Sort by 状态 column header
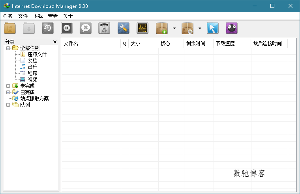This screenshot has height=194, width=300. click(x=171, y=44)
